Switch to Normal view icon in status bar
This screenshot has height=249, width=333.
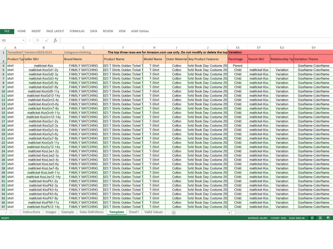[x=312, y=218]
